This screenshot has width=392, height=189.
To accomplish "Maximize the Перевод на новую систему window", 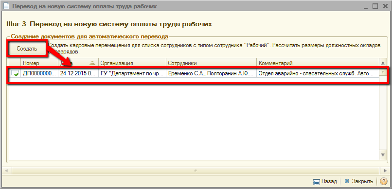I will (375, 6).
